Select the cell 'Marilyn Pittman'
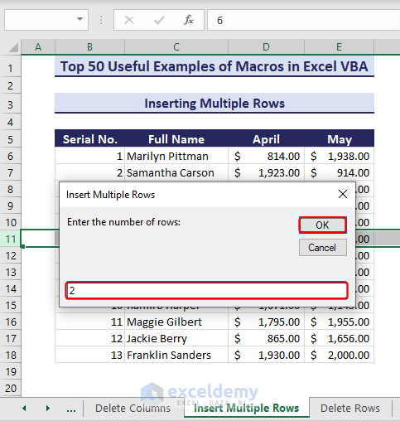The width and height of the screenshot is (400, 421). [176, 156]
